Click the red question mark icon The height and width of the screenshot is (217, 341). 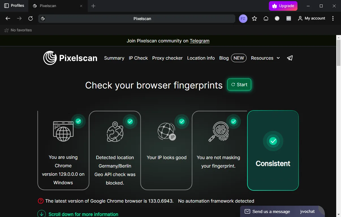coord(41,201)
